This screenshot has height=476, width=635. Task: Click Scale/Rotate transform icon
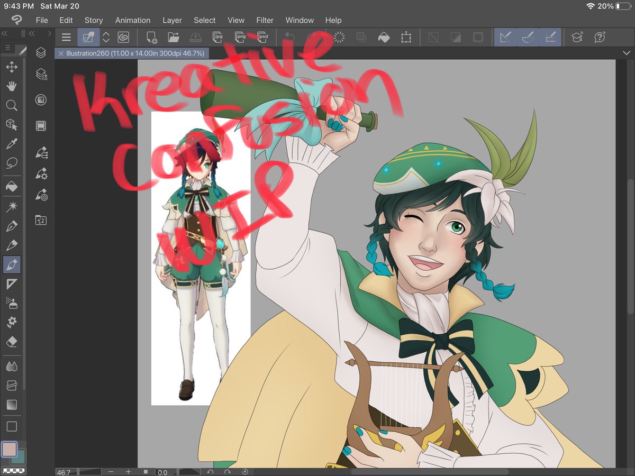tap(406, 37)
